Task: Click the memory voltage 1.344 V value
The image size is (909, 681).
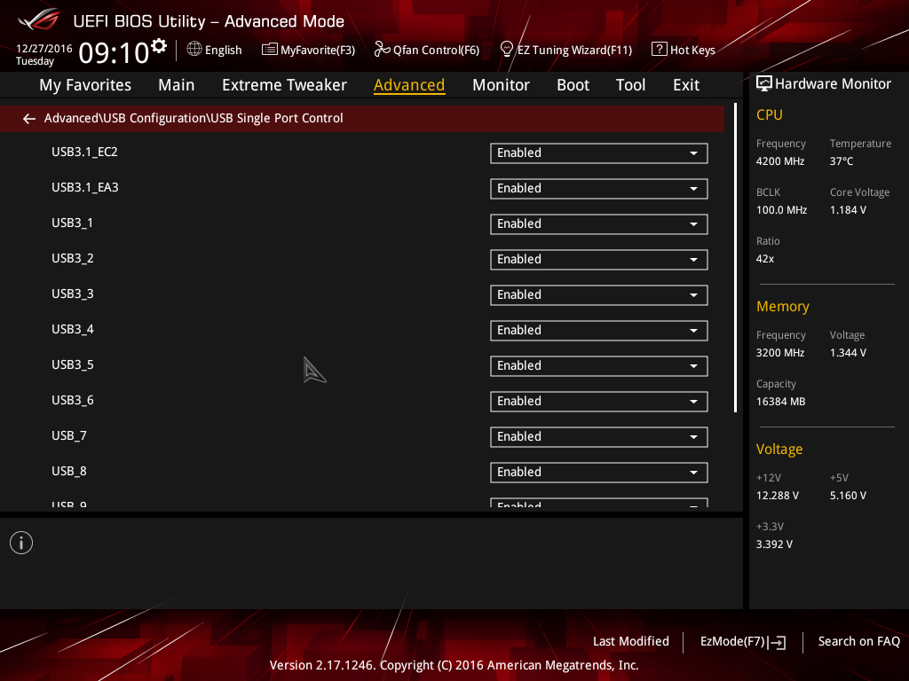Action: pos(848,353)
